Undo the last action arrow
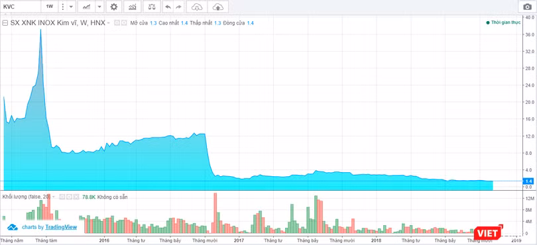The width and height of the screenshot is (537, 245). click(168, 7)
